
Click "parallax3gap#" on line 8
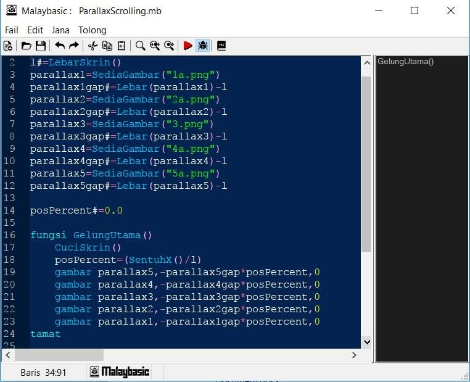(70, 136)
